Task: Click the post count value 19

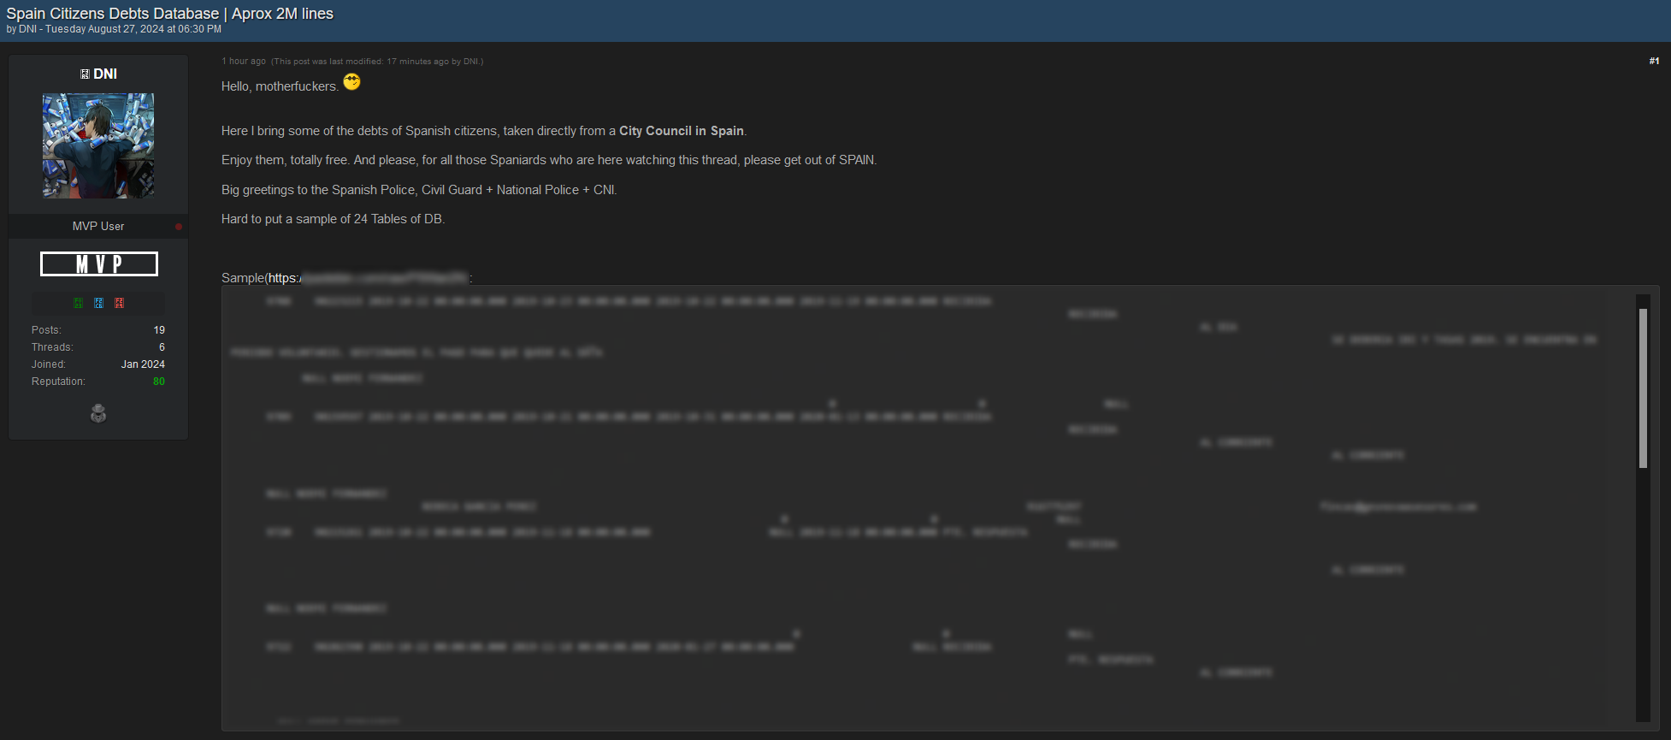Action: [x=159, y=330]
